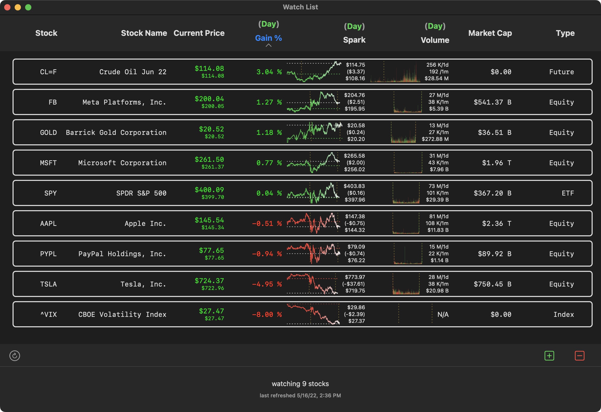Click Meta Platforms, Inc. name

point(124,102)
